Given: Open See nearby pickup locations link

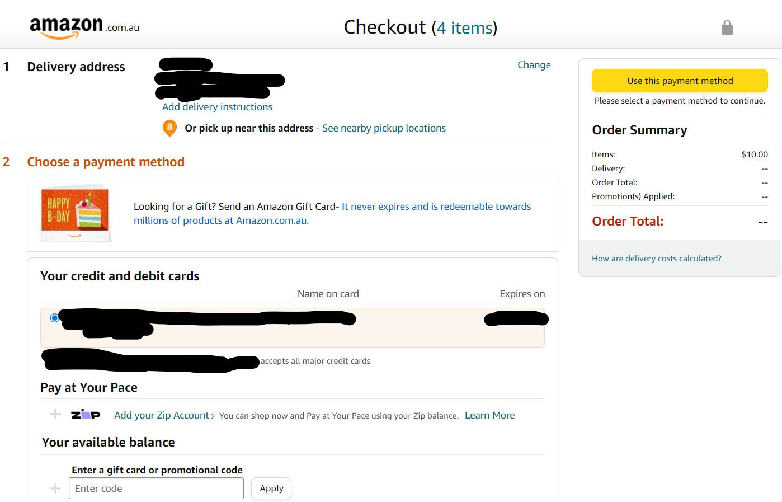Looking at the screenshot, I should pos(384,128).
